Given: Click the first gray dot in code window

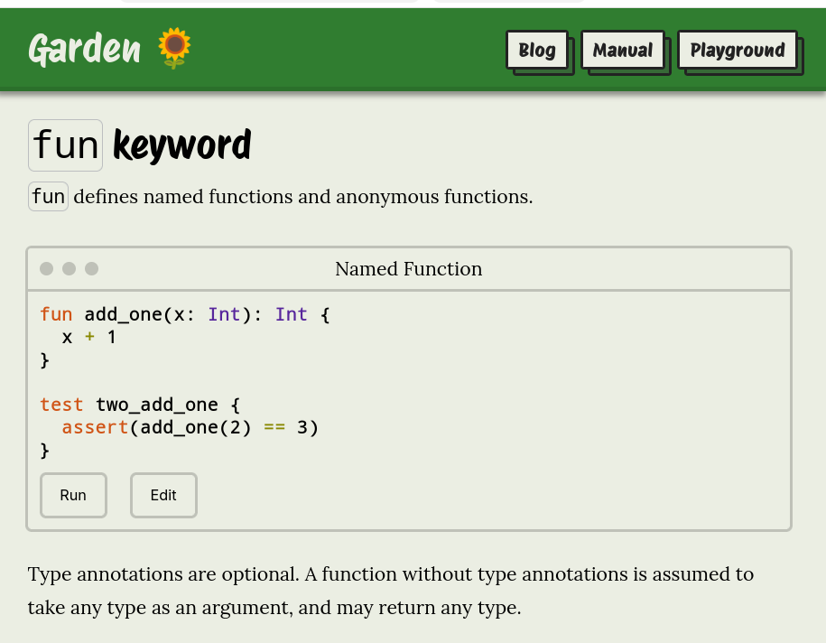Looking at the screenshot, I should [x=46, y=268].
